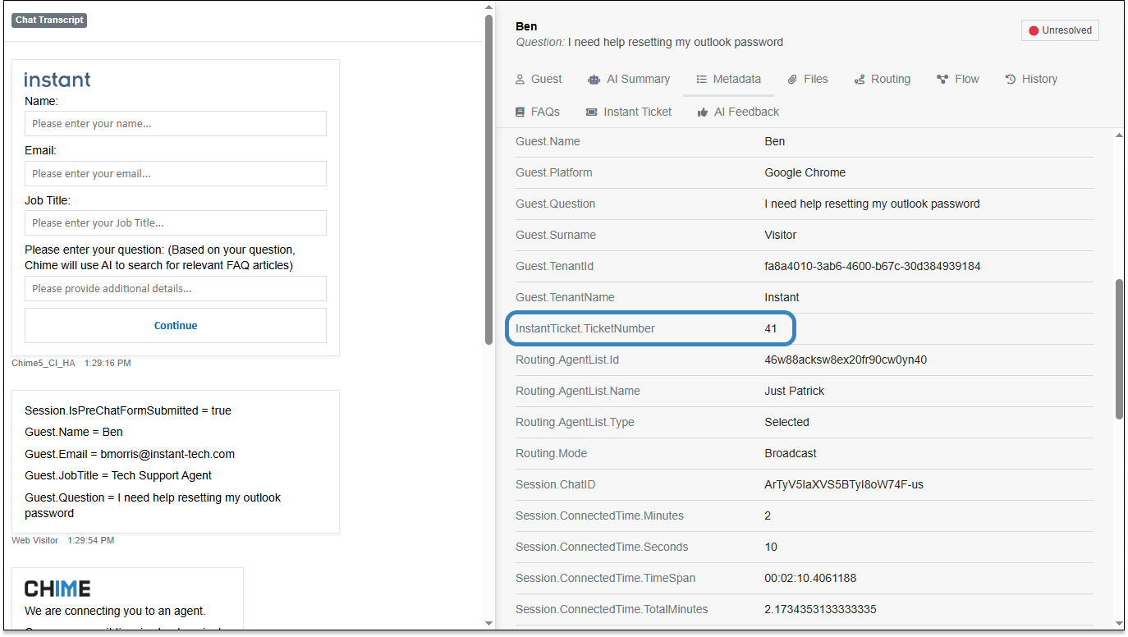Click the Unresolved status button
1128x637 pixels.
click(1060, 30)
